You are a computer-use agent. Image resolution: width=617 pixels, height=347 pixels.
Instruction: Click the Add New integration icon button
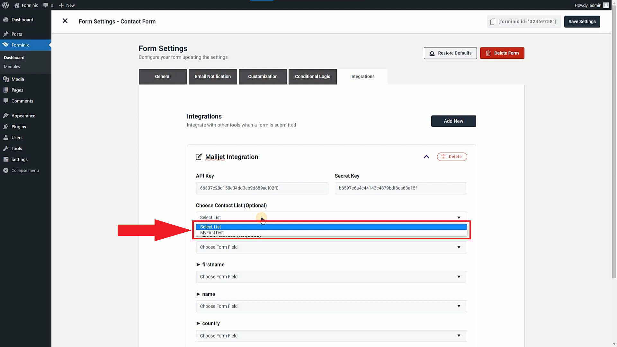(453, 121)
